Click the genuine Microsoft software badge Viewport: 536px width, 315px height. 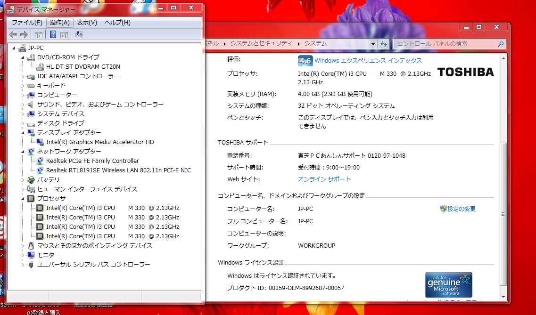point(448,284)
